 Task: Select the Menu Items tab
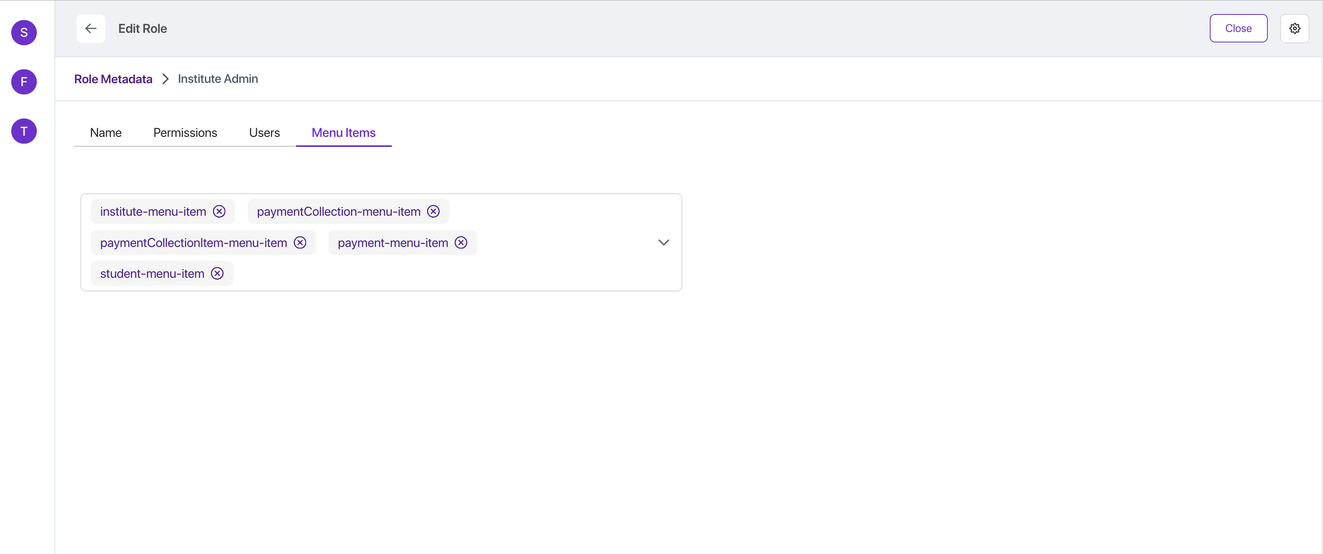tap(344, 133)
